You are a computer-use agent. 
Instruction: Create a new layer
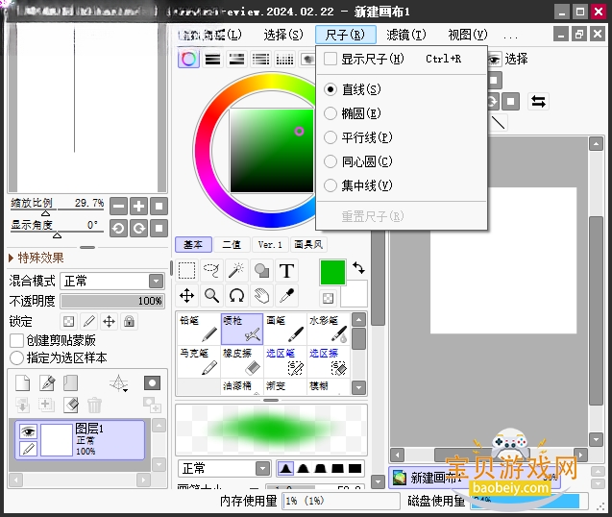[23, 383]
